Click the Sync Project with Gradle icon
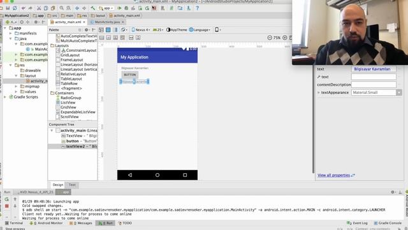 [x=171, y=8]
